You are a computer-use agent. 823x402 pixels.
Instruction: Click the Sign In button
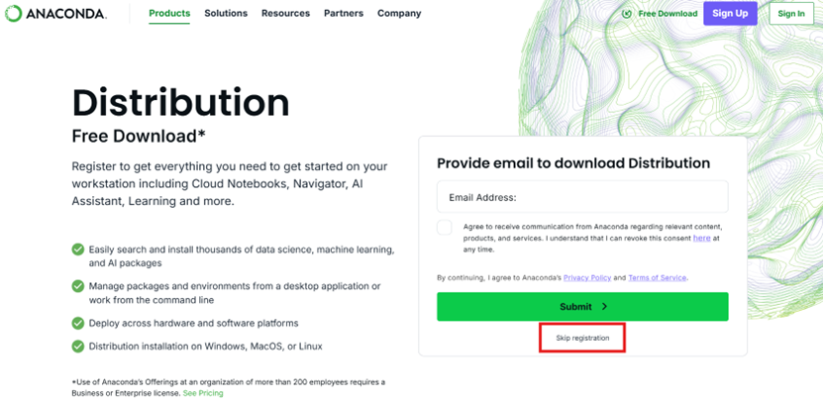(x=791, y=14)
